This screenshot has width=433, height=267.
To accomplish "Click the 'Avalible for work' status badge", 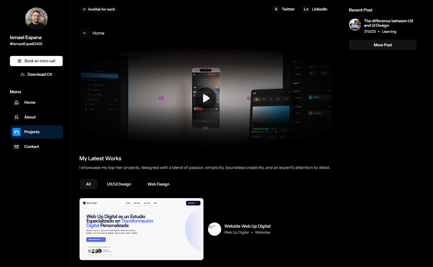I will pyautogui.click(x=99, y=9).
